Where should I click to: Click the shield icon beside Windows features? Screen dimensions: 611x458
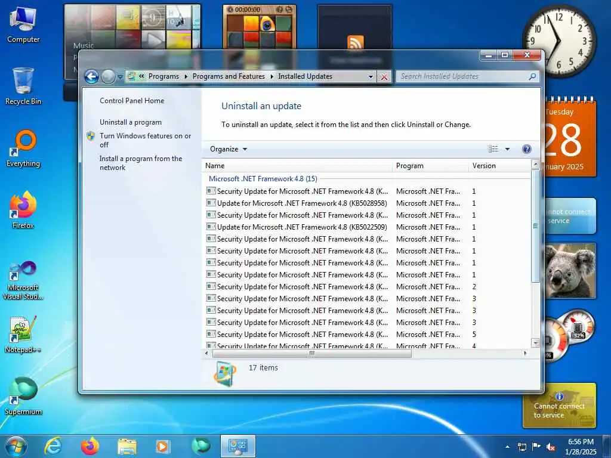click(x=91, y=136)
